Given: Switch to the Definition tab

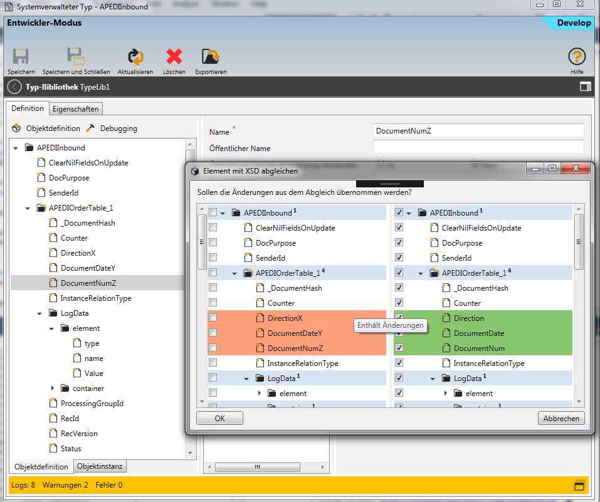Looking at the screenshot, I should coord(28,108).
